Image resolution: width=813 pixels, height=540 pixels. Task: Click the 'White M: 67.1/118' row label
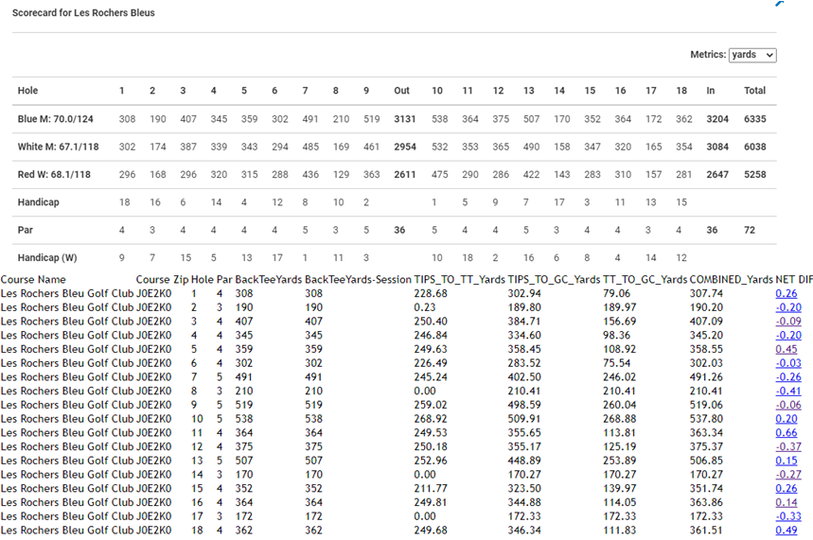58,148
